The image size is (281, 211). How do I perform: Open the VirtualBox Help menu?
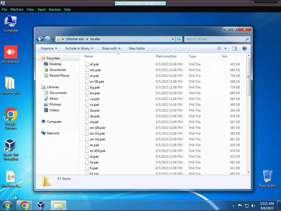pyautogui.click(x=67, y=10)
